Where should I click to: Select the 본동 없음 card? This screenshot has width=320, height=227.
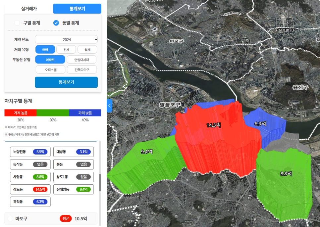[74, 164]
